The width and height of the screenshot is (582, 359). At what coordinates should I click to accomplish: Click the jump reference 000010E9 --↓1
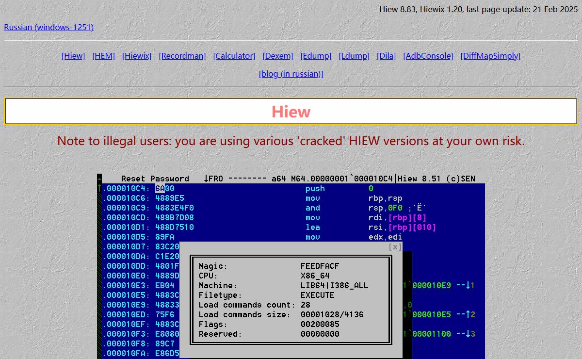pyautogui.click(x=443, y=285)
